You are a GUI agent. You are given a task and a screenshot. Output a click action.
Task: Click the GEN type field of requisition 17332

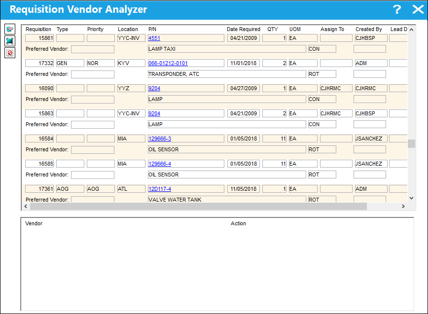70,63
